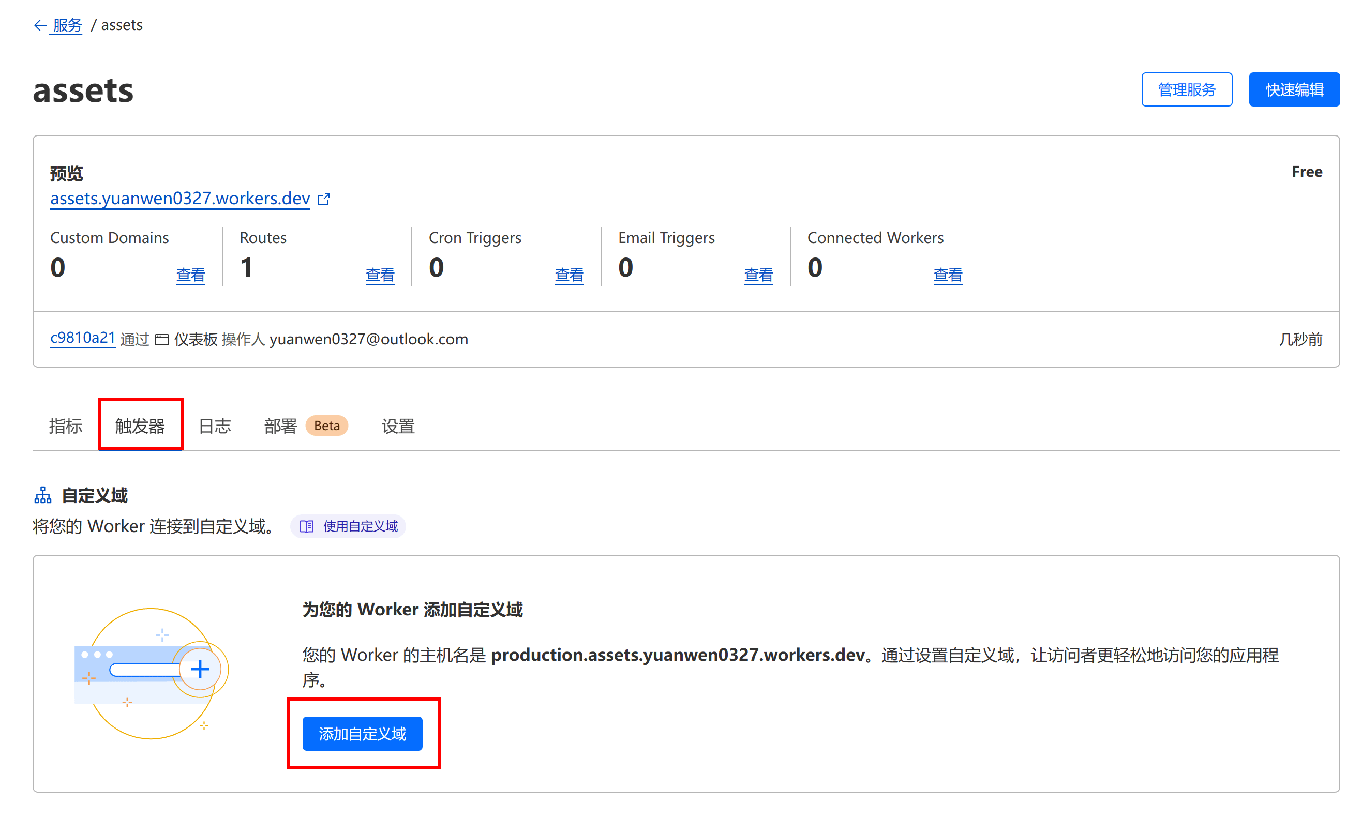Click 查看 under Custom Domains
This screenshot has height=834, width=1362.
[190, 275]
